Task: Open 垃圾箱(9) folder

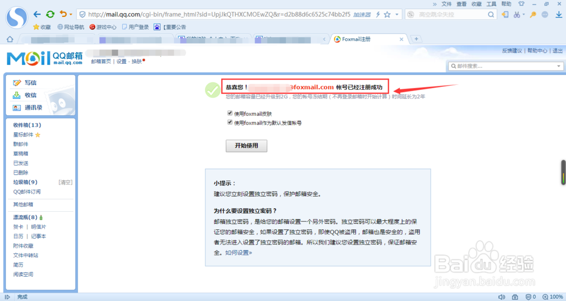Action: point(25,182)
